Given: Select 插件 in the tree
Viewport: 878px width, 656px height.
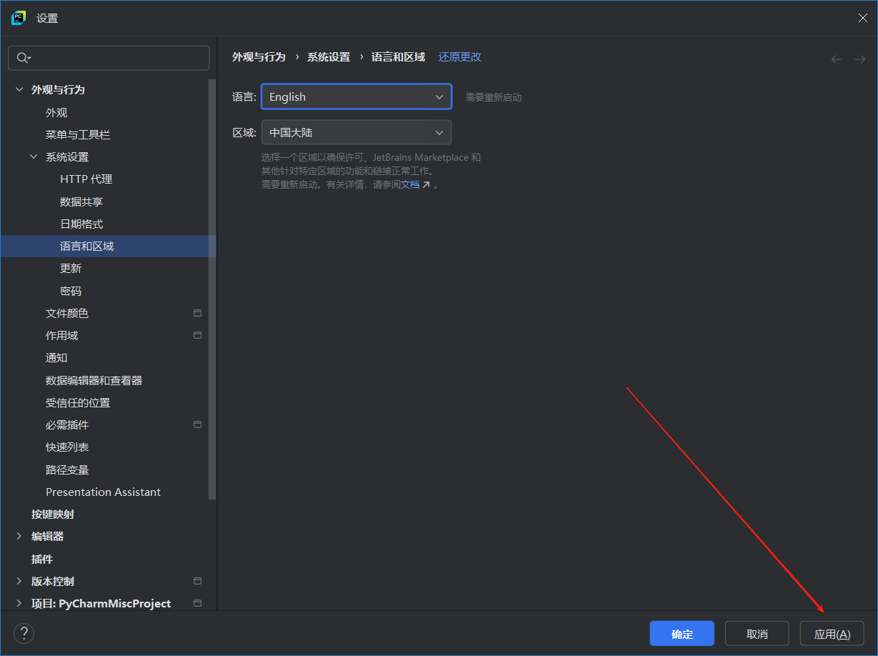Looking at the screenshot, I should coord(42,559).
